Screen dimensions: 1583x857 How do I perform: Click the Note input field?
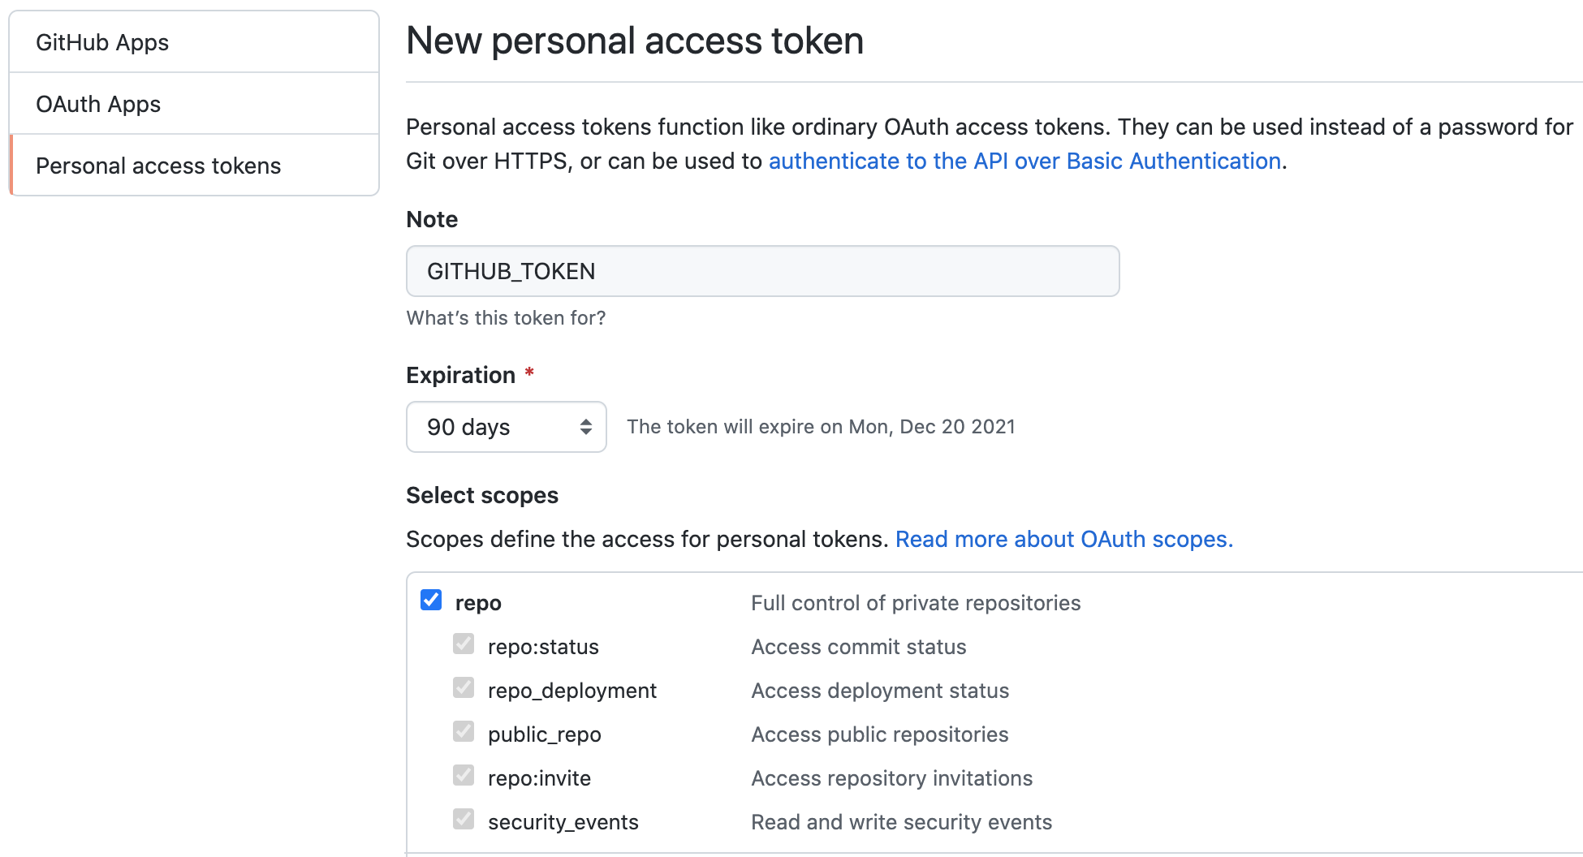click(762, 271)
